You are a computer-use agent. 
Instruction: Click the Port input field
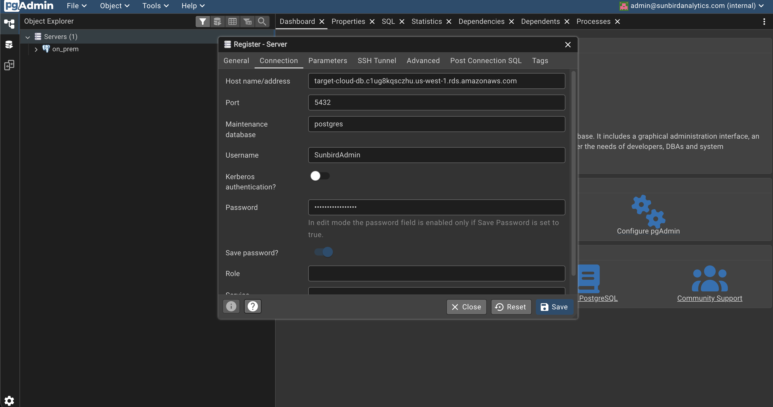point(436,102)
